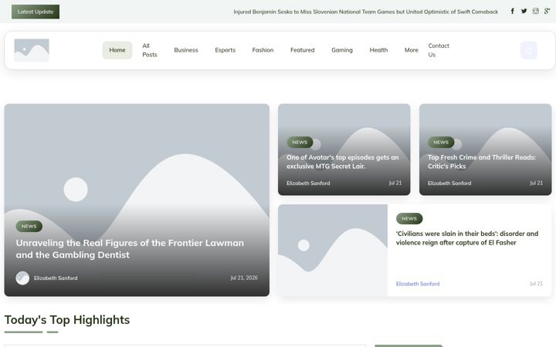Image resolution: width=556 pixels, height=347 pixels.
Task: Click Jul 21 date on El Fasher article
Action: coord(536,284)
